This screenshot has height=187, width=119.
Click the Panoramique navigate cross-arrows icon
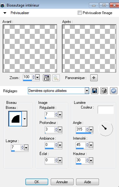(94, 78)
